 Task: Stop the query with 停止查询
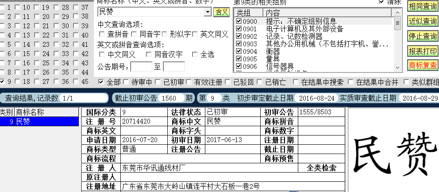(423, 36)
